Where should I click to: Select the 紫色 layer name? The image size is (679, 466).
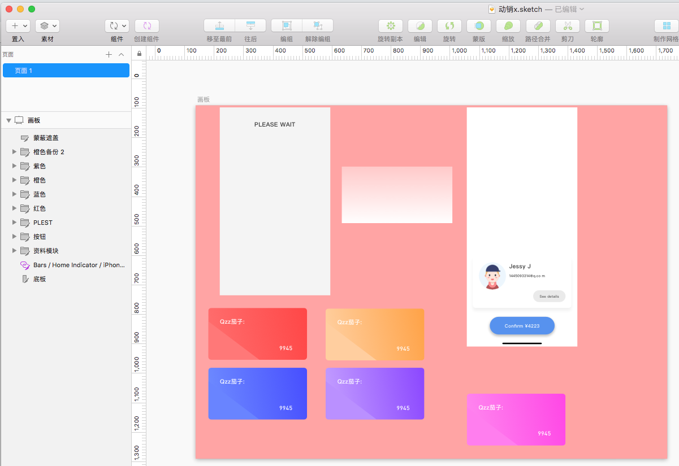[40, 166]
